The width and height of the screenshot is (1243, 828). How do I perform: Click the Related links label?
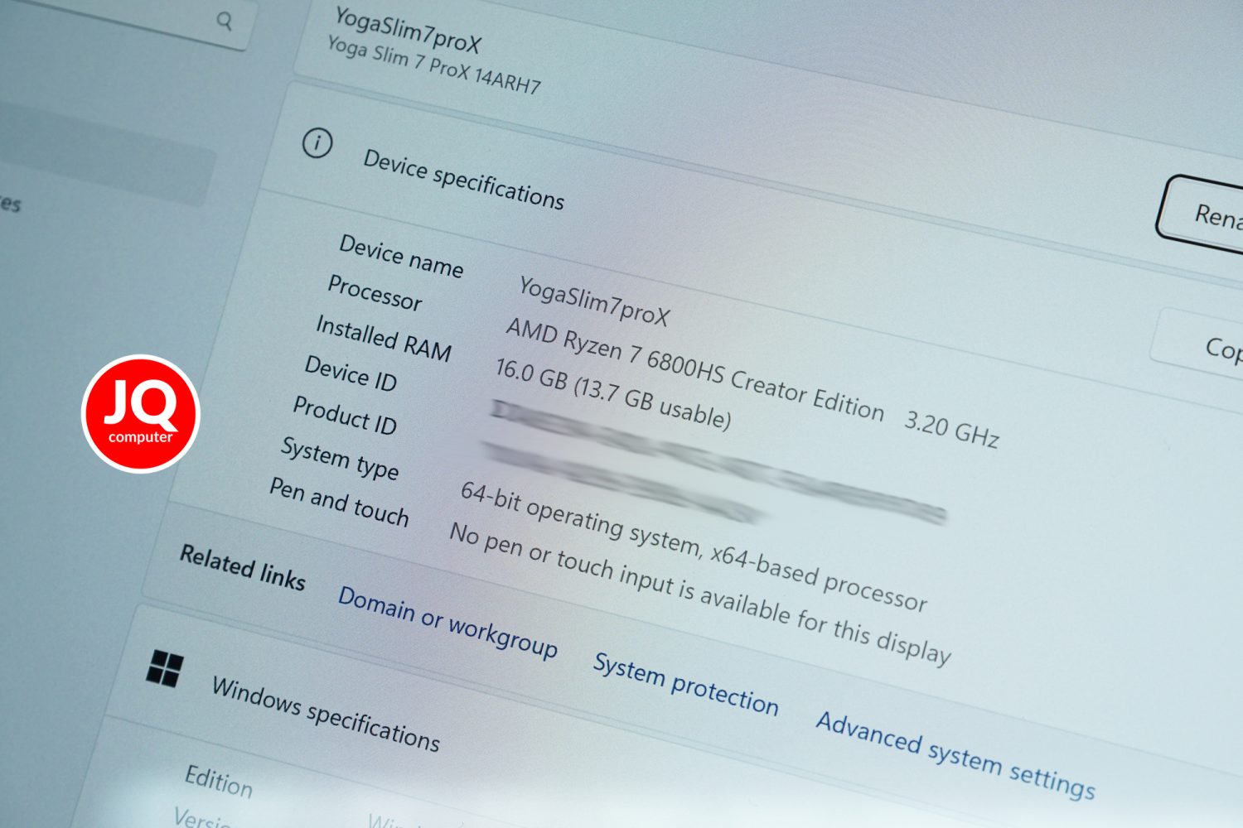pyautogui.click(x=243, y=568)
